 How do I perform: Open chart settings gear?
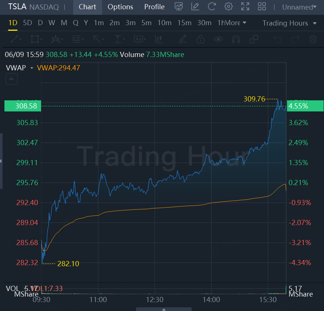pyautogui.click(x=229, y=7)
